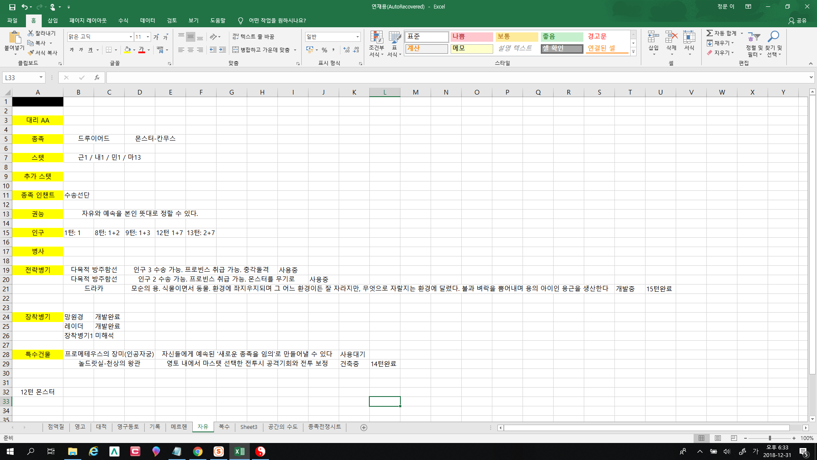
Task: Click the Conditional Formatting (조건부 서식) icon
Action: click(x=376, y=37)
